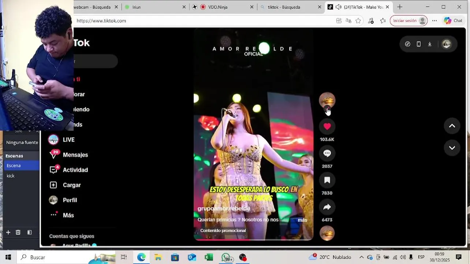Open the notification center icon
The image size is (470, 264).
[x=459, y=257]
